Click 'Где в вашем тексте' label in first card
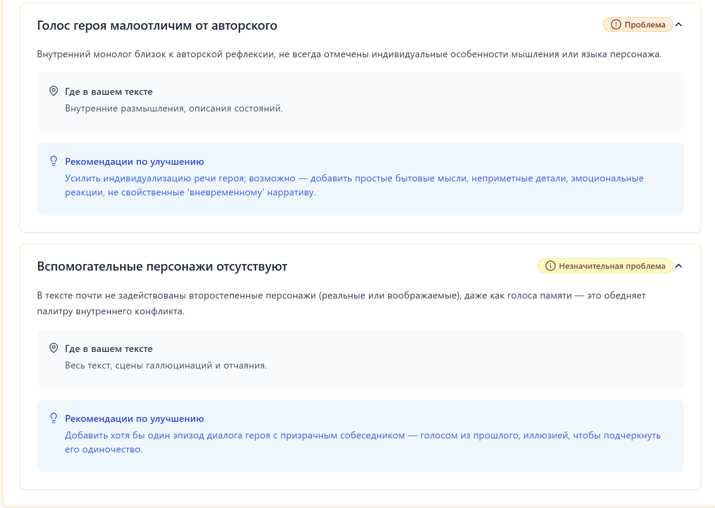The width and height of the screenshot is (715, 508). (109, 92)
